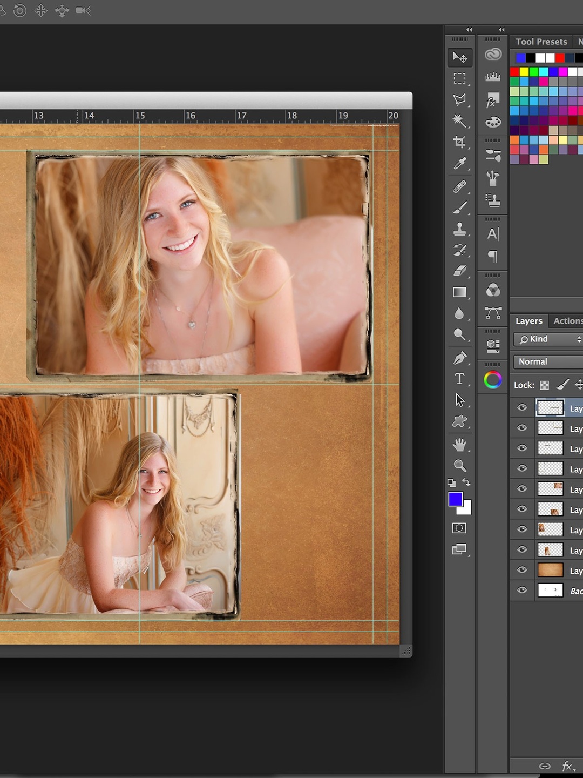Viewport: 583px width, 778px height.
Task: Select the Move tool
Action: pos(460,57)
